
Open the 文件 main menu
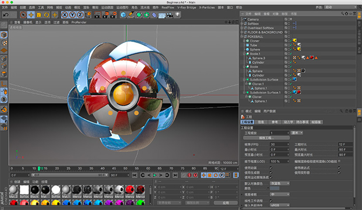pos(5,7)
